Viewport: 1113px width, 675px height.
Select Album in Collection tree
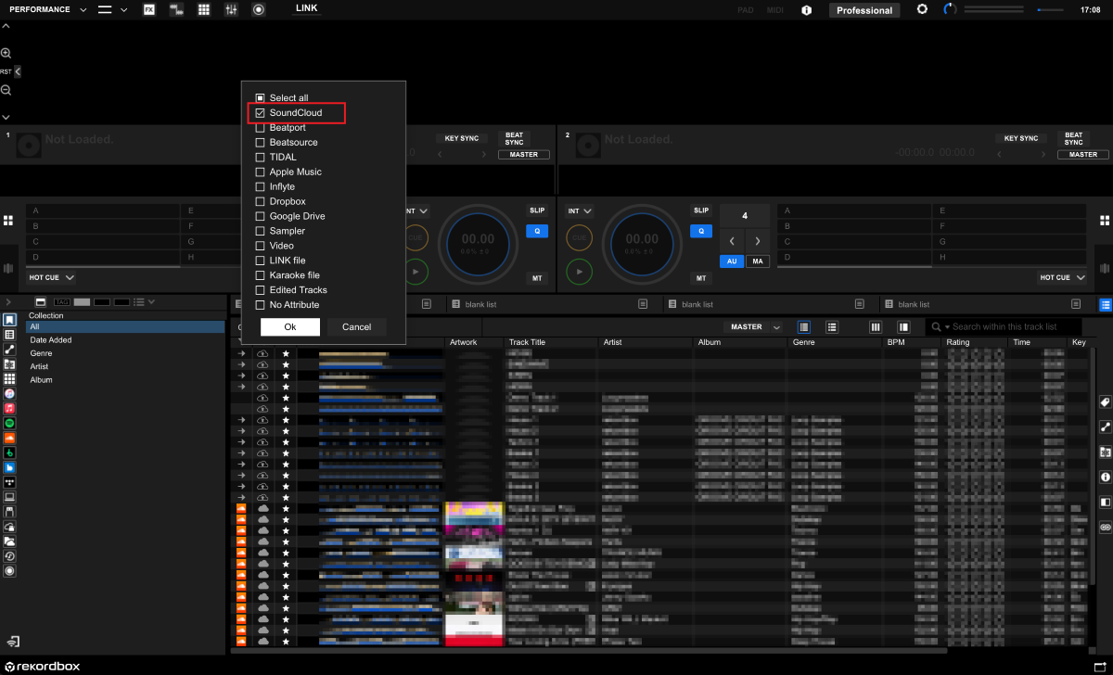41,379
